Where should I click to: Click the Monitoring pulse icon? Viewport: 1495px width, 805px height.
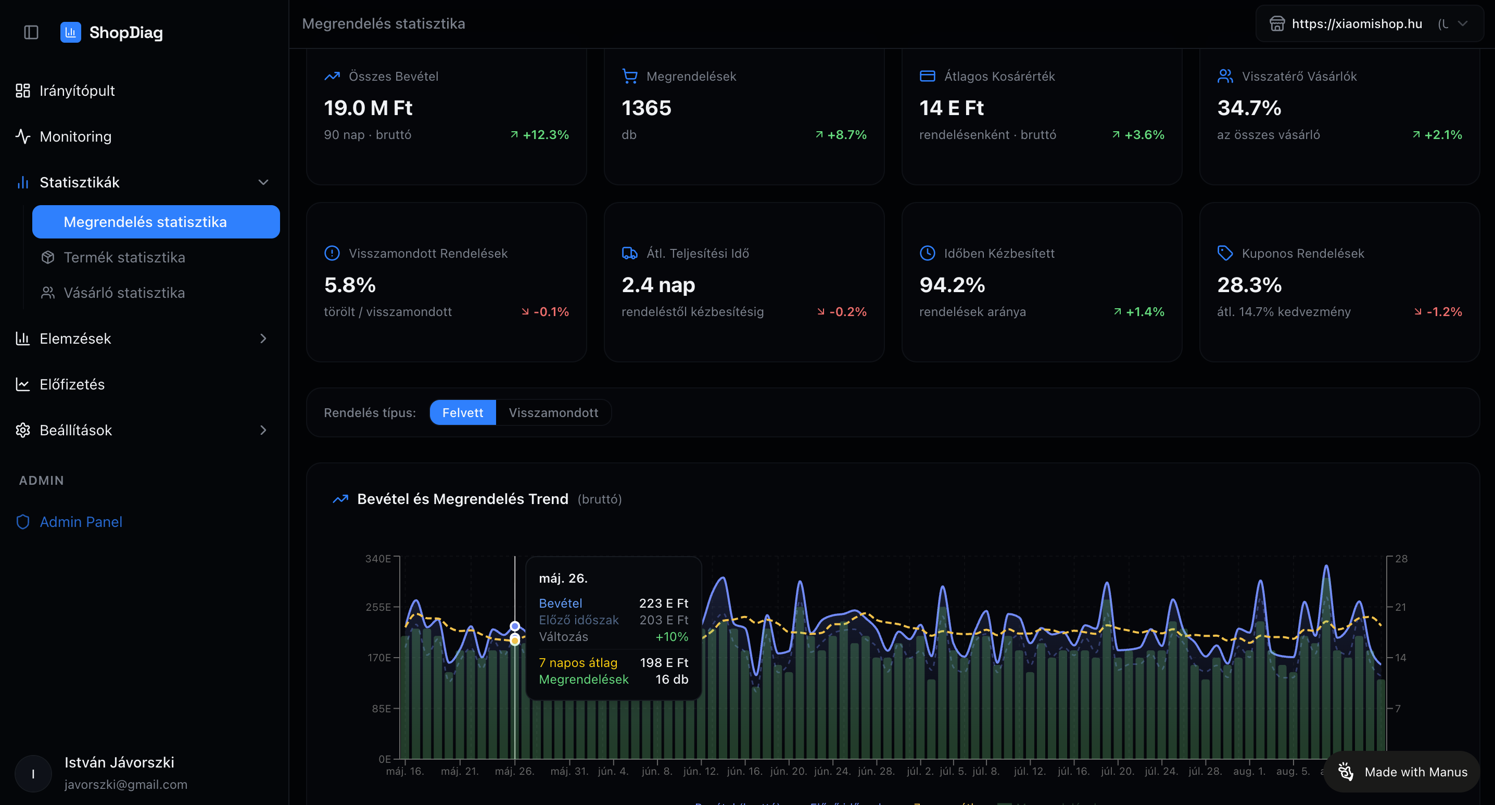[x=22, y=136]
